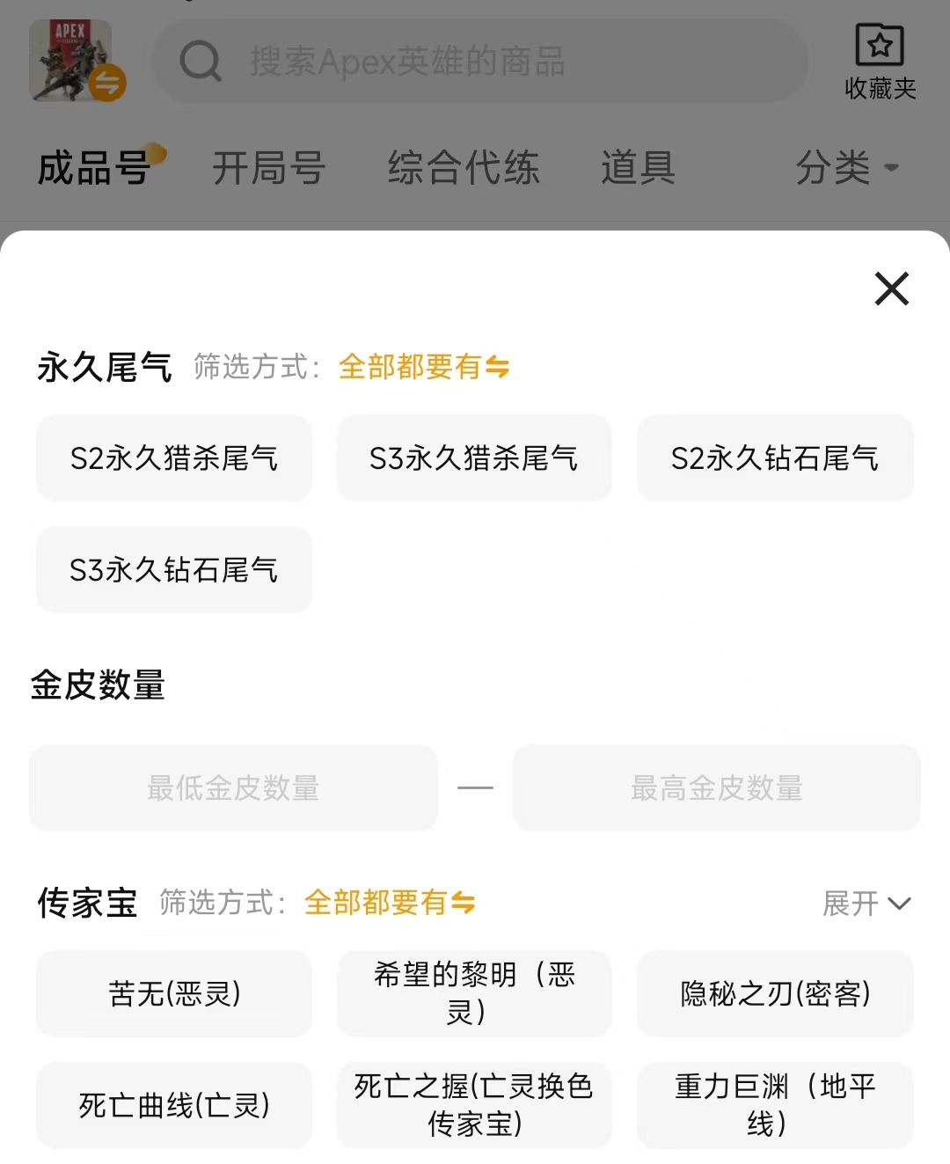Viewport: 950px width, 1164px height.
Task: Switch to the 开局号 tab
Action: pos(268,167)
